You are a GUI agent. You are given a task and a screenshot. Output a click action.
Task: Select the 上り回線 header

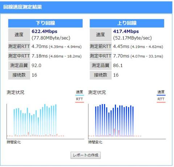click(127, 23)
